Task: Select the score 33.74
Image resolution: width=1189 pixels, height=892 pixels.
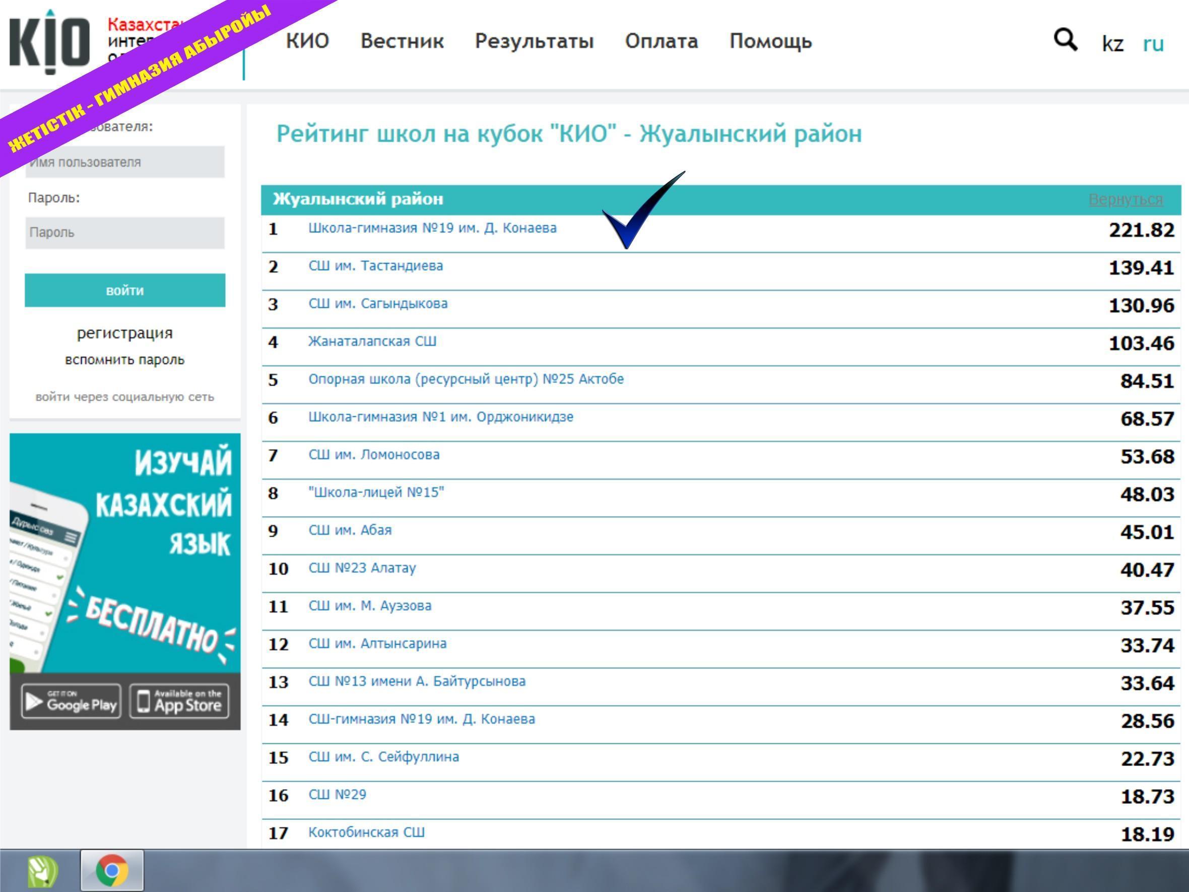Action: [x=1147, y=645]
